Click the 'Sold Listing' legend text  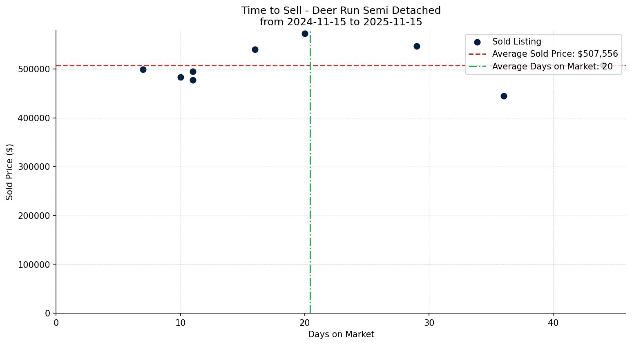[x=516, y=42]
